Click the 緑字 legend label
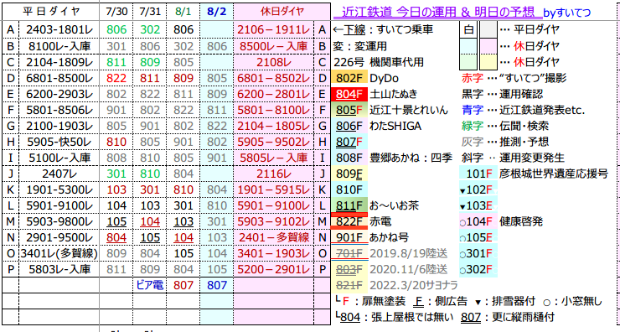Image resolution: width=620 pixels, height=332 pixels. point(472,126)
